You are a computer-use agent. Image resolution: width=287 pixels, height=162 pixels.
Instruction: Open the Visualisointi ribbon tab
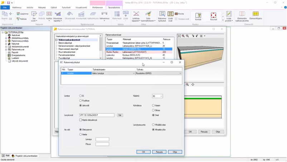click(81, 7)
